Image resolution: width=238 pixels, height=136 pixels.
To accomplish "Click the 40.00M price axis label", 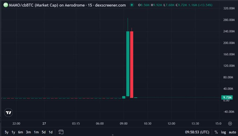I will pyautogui.click(x=228, y=89).
